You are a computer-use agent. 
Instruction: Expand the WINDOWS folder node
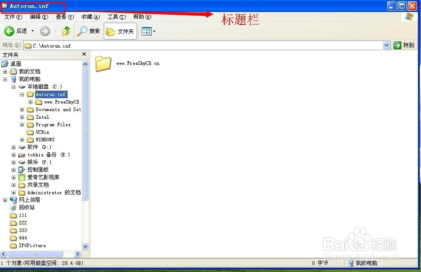[x=22, y=140]
